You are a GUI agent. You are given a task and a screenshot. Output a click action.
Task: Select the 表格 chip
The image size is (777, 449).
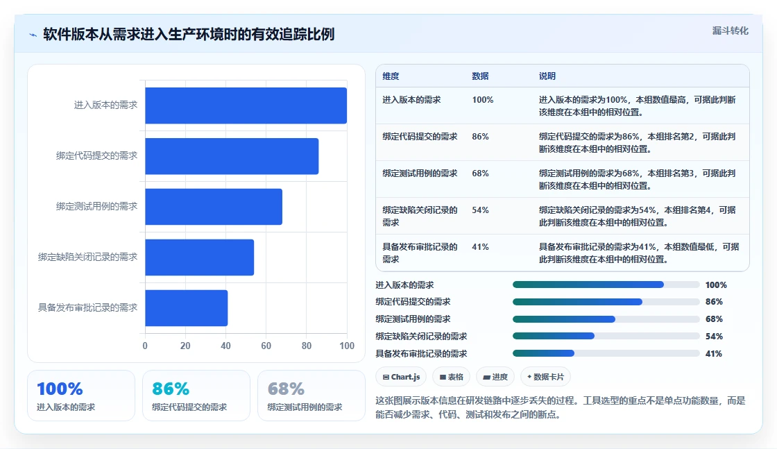(x=451, y=377)
